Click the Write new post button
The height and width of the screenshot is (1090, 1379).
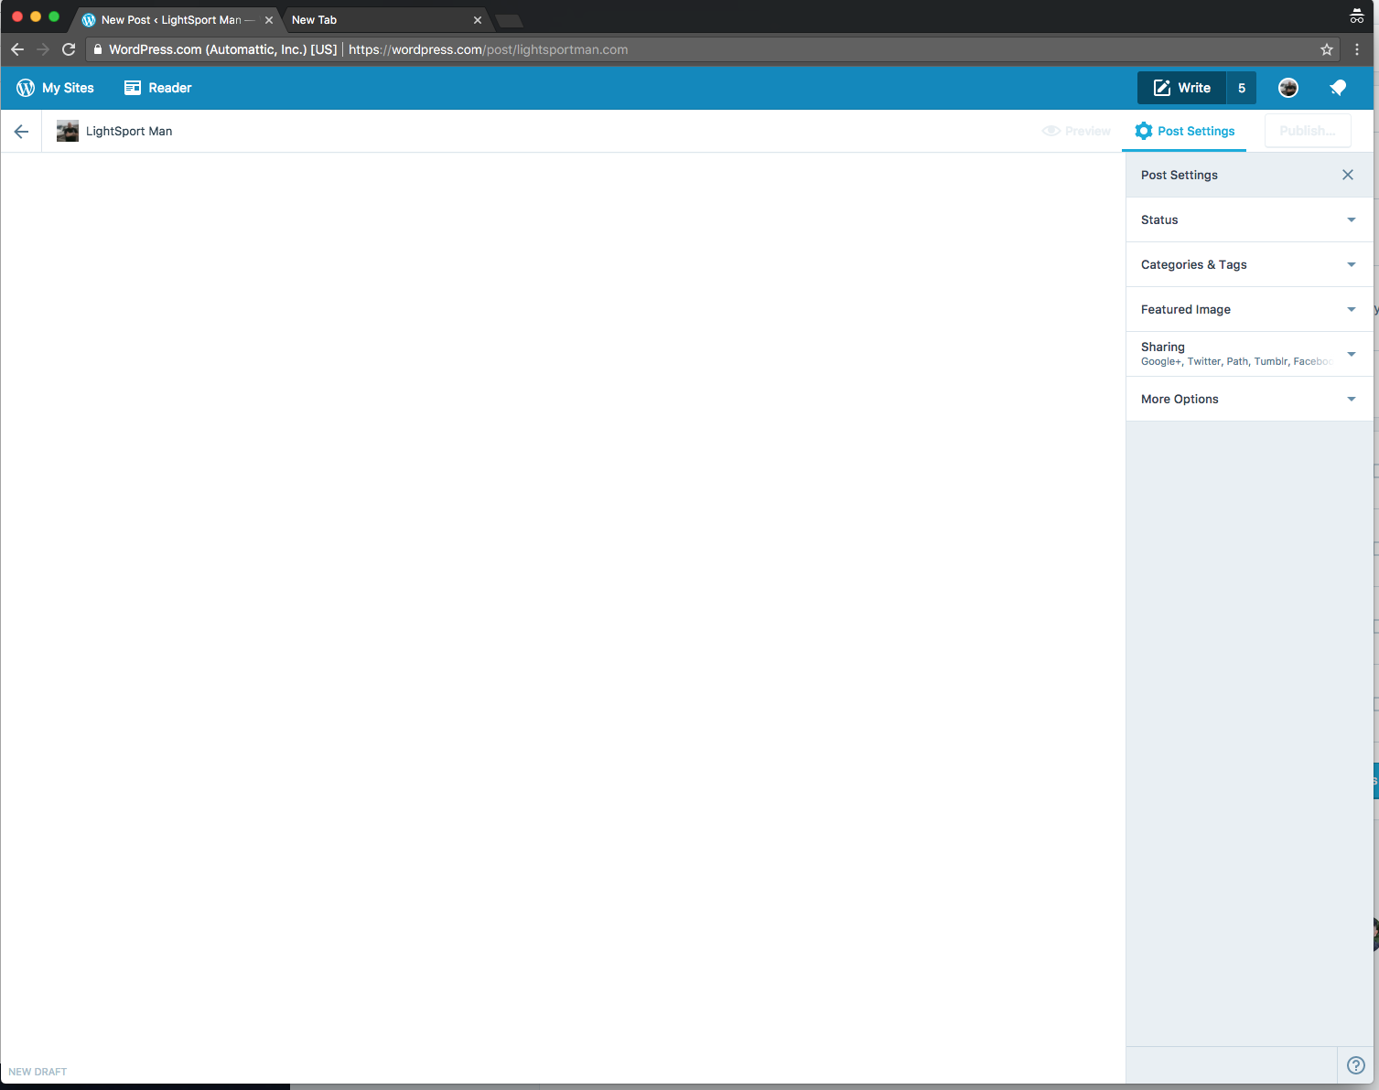[1181, 88]
